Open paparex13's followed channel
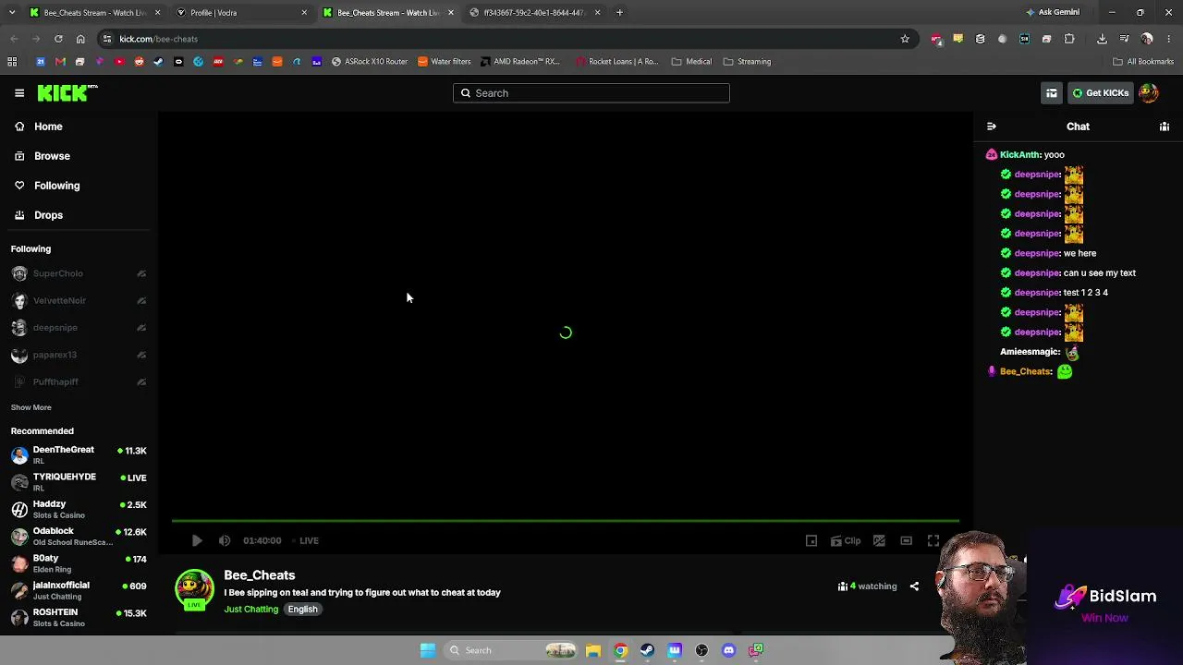The width and height of the screenshot is (1183, 665). coord(79,355)
